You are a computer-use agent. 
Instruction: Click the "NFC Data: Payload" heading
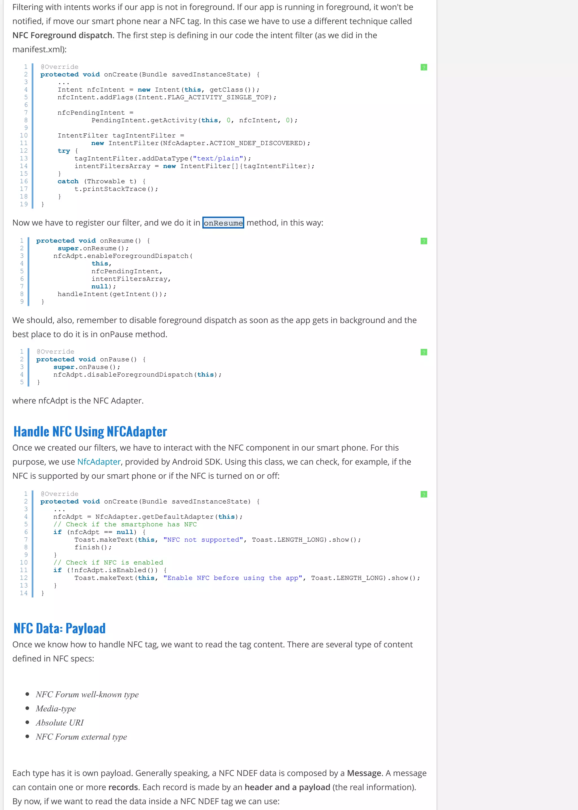60,628
